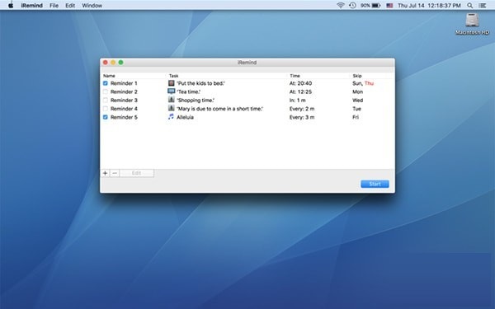495x309 pixels.
Task: Click the iRemind window title bar
Action: [247, 63]
